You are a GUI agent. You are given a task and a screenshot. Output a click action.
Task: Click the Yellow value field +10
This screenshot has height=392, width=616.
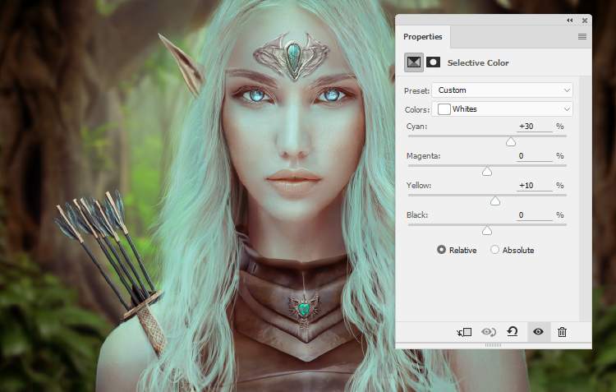click(x=535, y=186)
